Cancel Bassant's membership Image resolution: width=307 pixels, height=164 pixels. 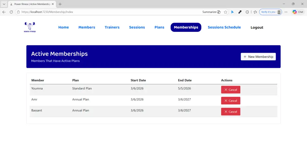point(231,112)
